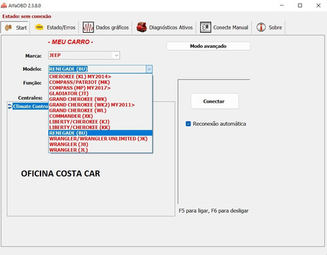Click the OFICINA COSTA CAR text
Image resolution: width=327 pixels, height=255 pixels.
click(61, 174)
